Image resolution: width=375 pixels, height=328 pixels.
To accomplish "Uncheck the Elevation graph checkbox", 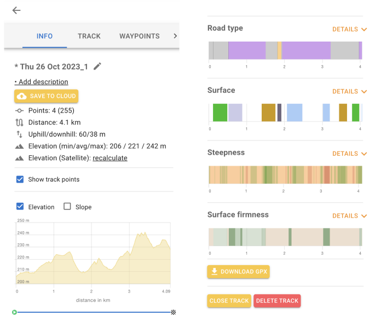I will click(x=20, y=207).
